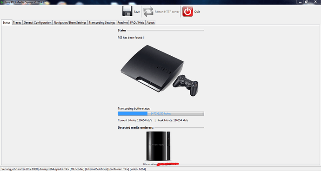The height and width of the screenshot is (171, 321).
Task: Show the About tab
Action: coord(150,22)
